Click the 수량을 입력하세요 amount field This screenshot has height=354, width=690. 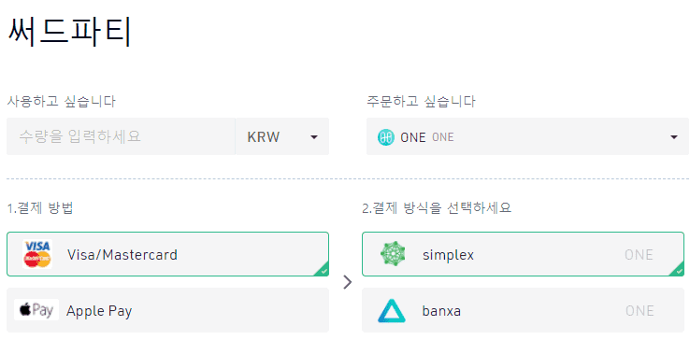click(121, 136)
